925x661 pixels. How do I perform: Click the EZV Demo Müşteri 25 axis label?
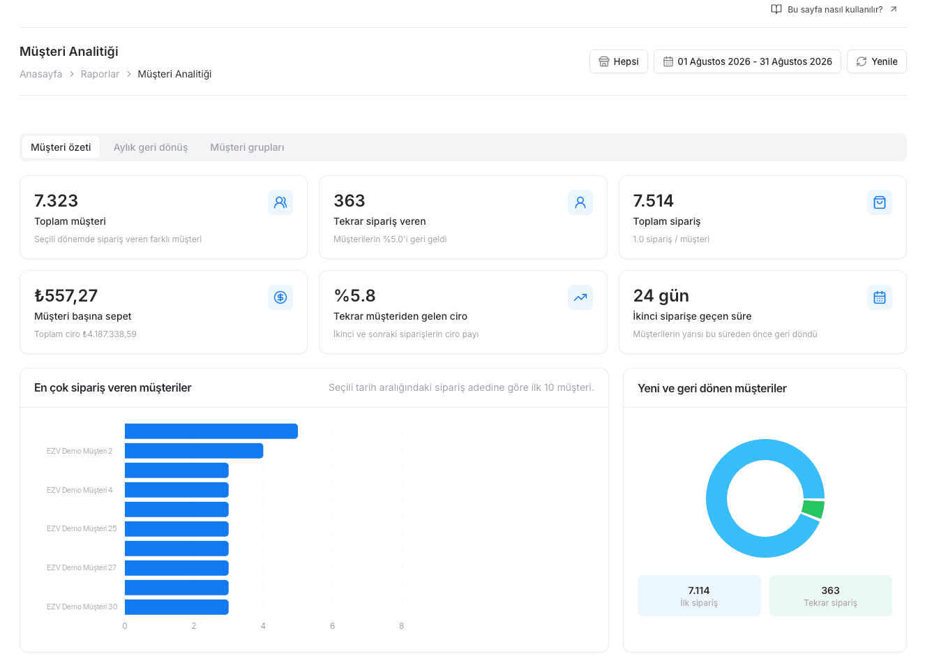[x=82, y=528]
